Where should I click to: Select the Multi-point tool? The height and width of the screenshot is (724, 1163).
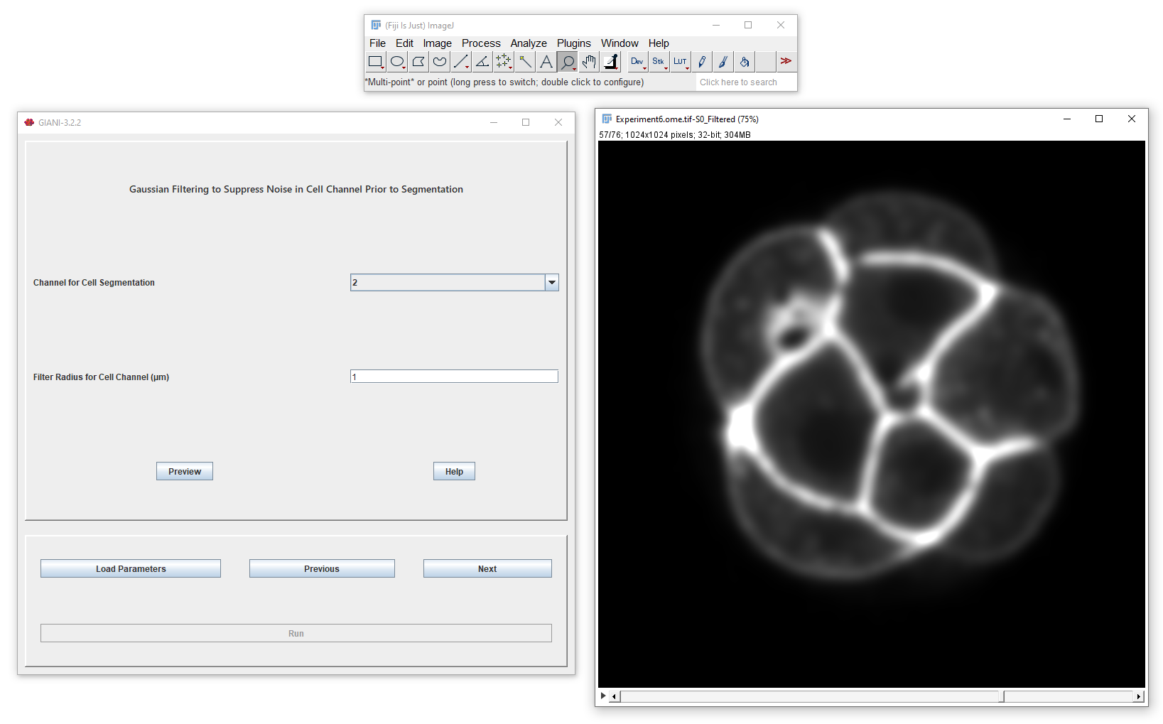[504, 62]
